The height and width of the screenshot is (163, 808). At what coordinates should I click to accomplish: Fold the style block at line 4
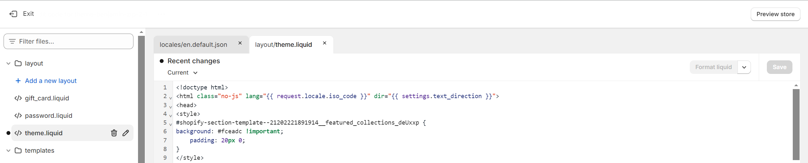[170, 116]
